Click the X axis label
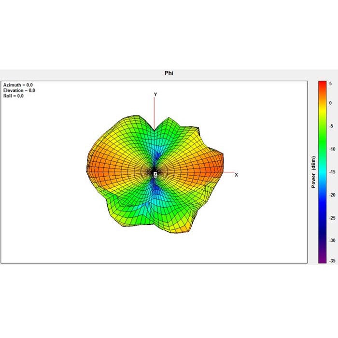 click(x=236, y=175)
